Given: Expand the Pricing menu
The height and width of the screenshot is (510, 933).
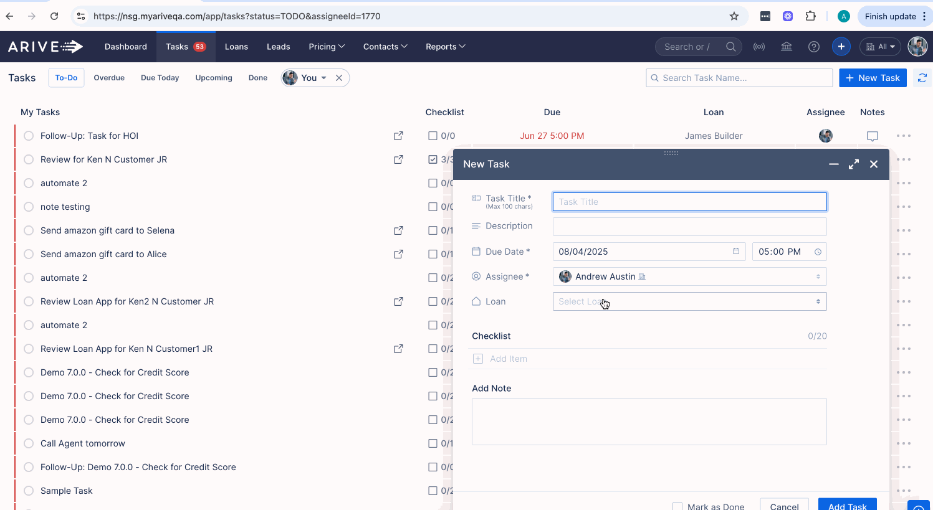Looking at the screenshot, I should pyautogui.click(x=327, y=47).
